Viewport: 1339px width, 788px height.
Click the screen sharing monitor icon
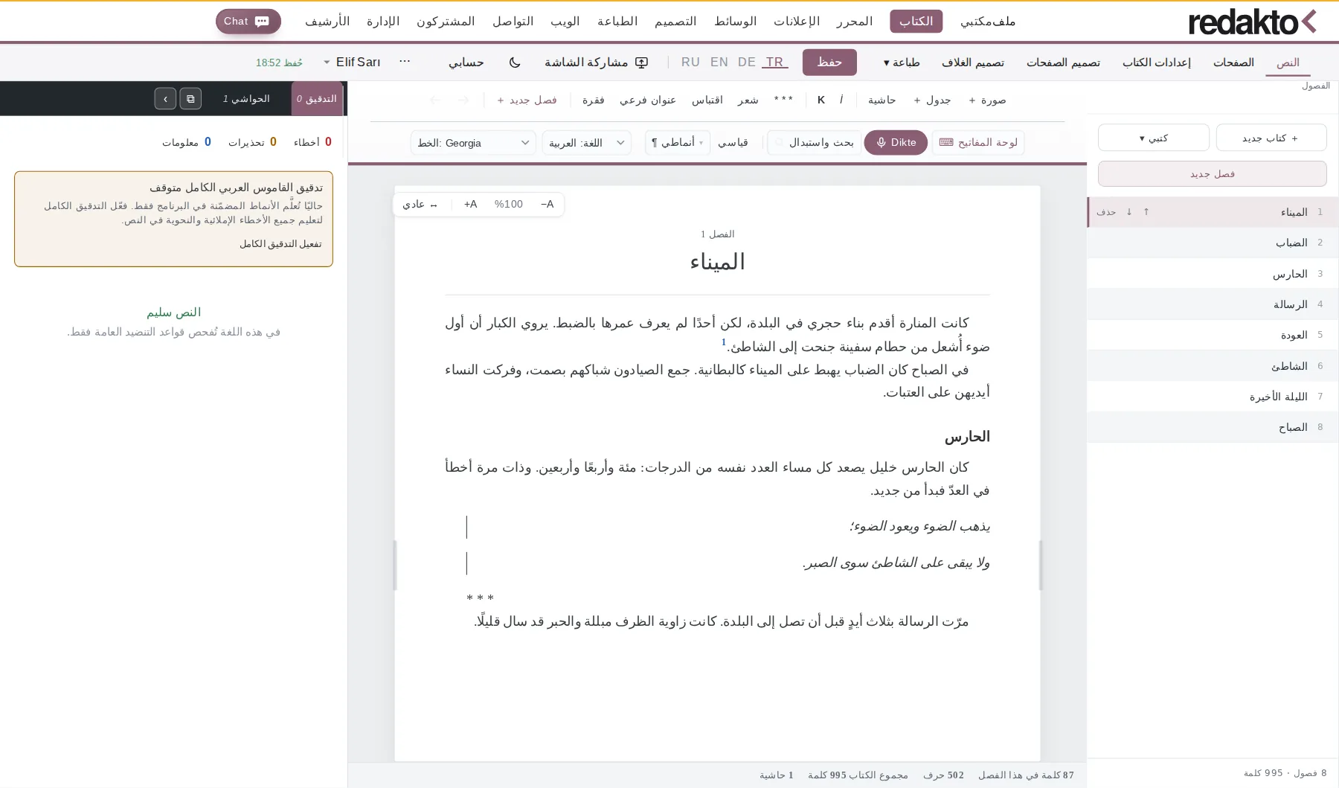tap(641, 63)
